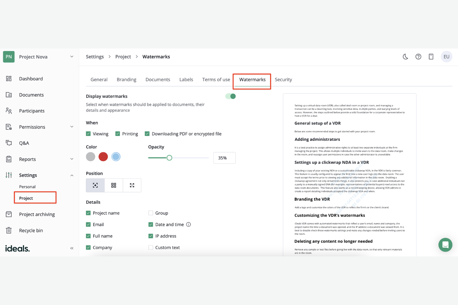Image resolution: width=458 pixels, height=305 pixels.
Task: Open the Intercom chat bubble
Action: click(x=445, y=245)
